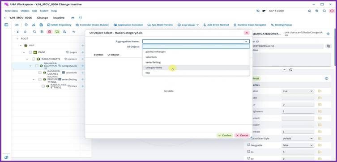The image size is (337, 162).
Task: Open Controller (Class Builder)
Action: click(92, 25)
